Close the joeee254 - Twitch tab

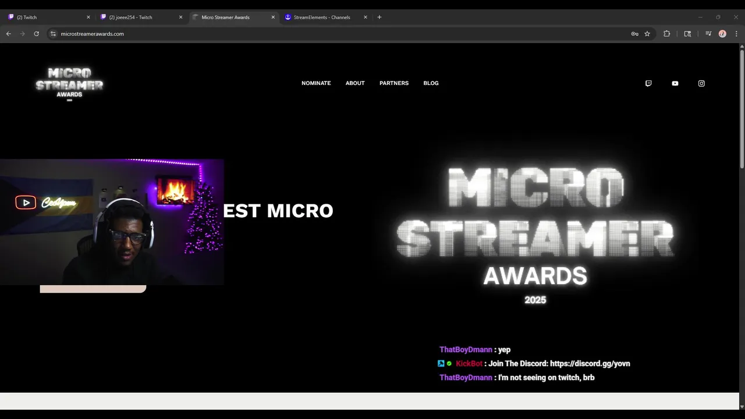pyautogui.click(x=181, y=17)
